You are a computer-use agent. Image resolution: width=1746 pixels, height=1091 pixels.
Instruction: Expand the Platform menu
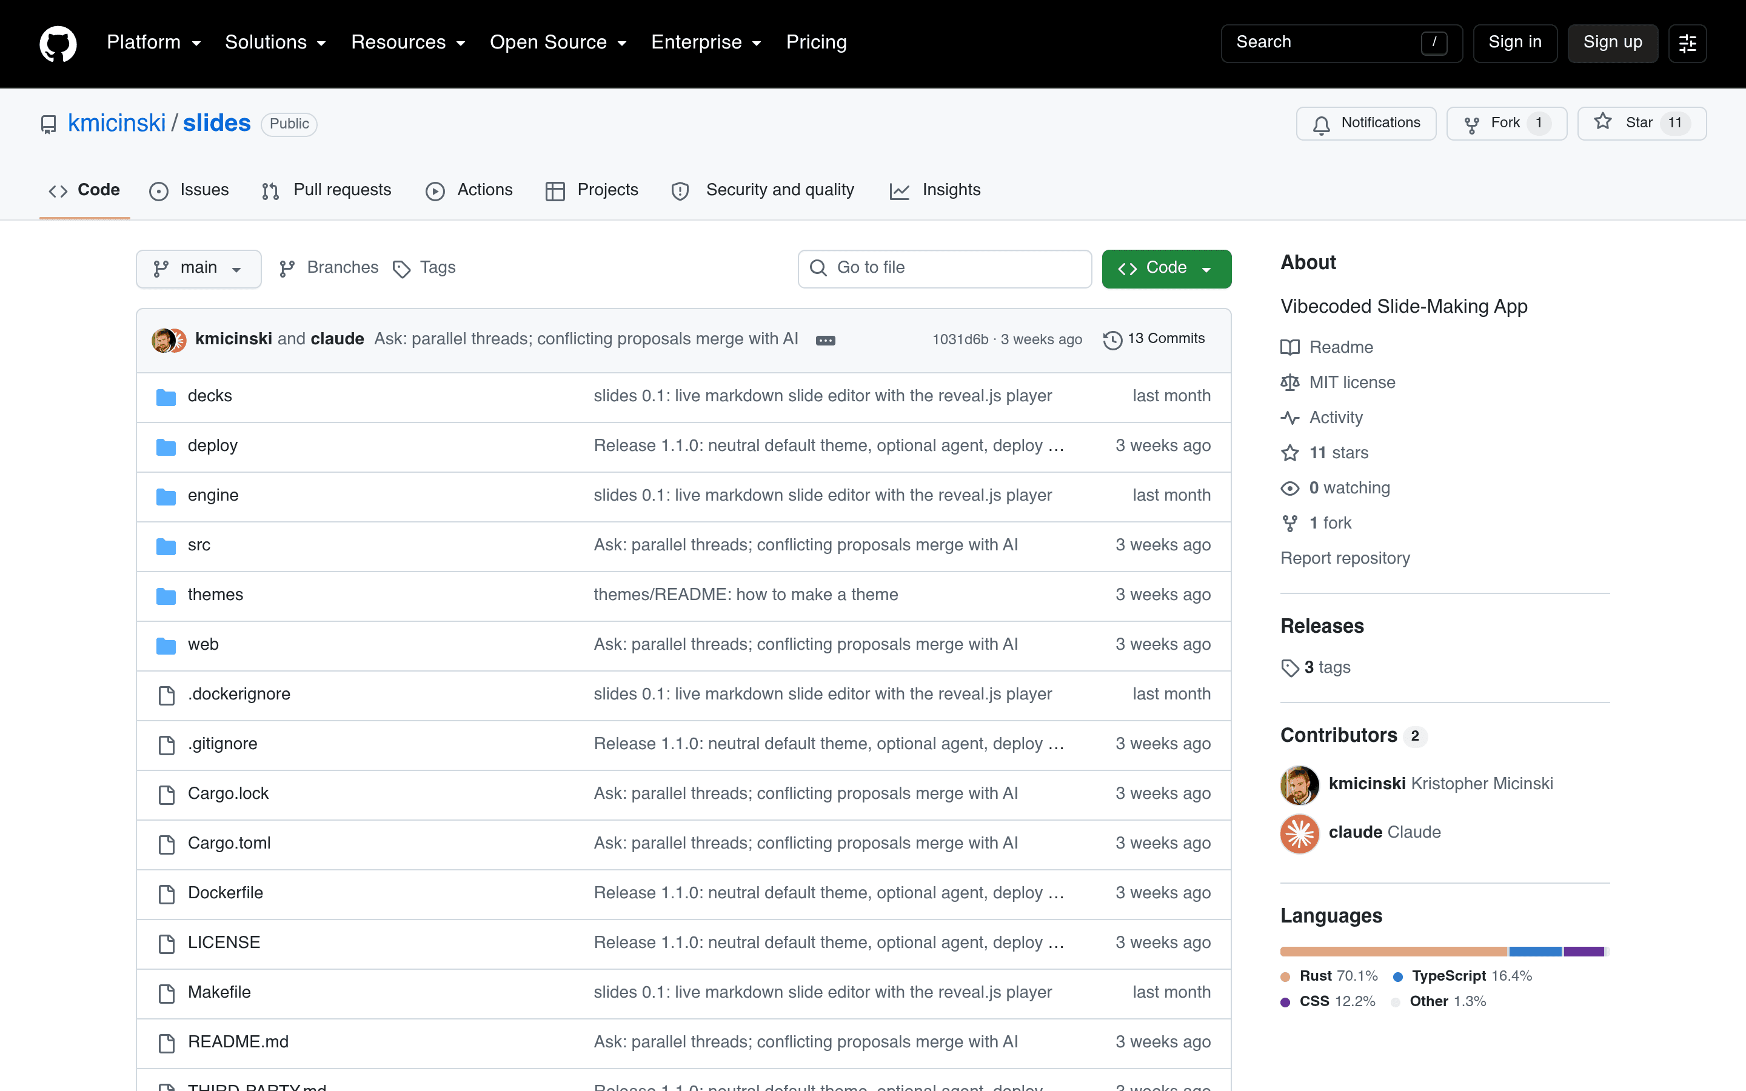(153, 42)
